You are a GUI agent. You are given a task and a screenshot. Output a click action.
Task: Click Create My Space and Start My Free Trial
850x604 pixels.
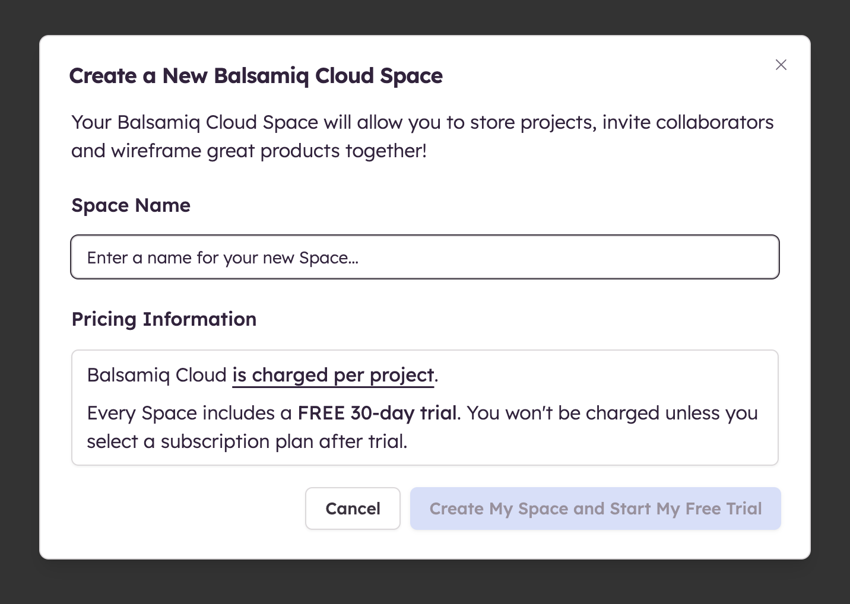[595, 508]
